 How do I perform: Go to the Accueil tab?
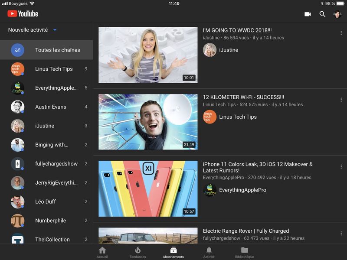(x=102, y=253)
